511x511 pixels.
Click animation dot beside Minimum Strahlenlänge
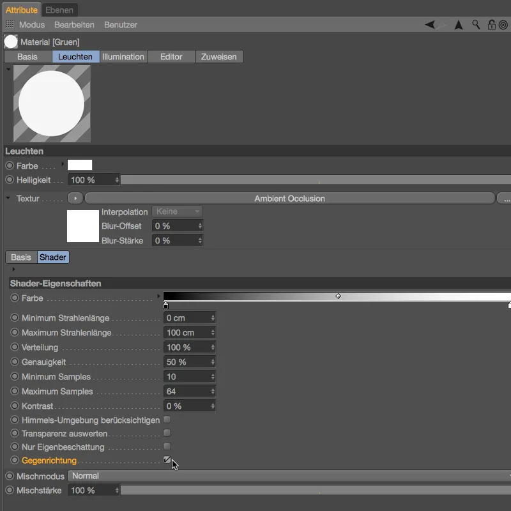pos(15,317)
